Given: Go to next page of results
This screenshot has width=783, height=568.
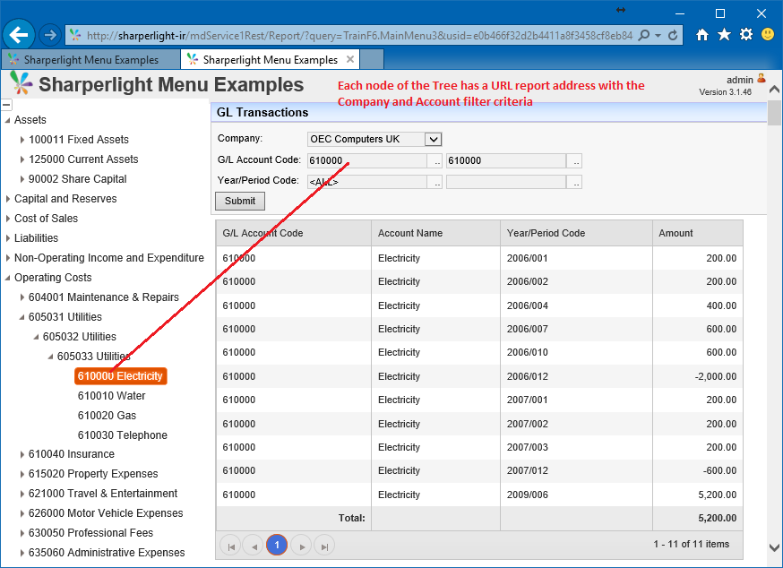Looking at the screenshot, I should coord(301,546).
